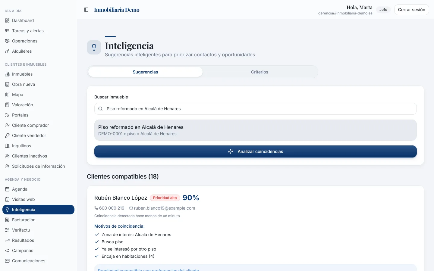Click the Obra nueva icon
Viewport: 434px width, 271px height.
[7, 84]
